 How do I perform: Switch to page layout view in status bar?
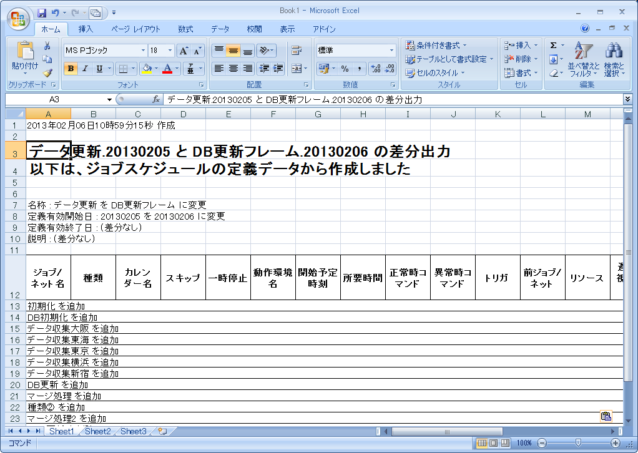point(494,443)
